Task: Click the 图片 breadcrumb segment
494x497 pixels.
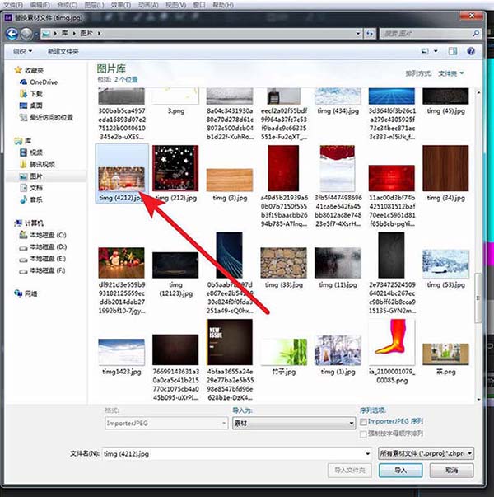Action: 86,33
